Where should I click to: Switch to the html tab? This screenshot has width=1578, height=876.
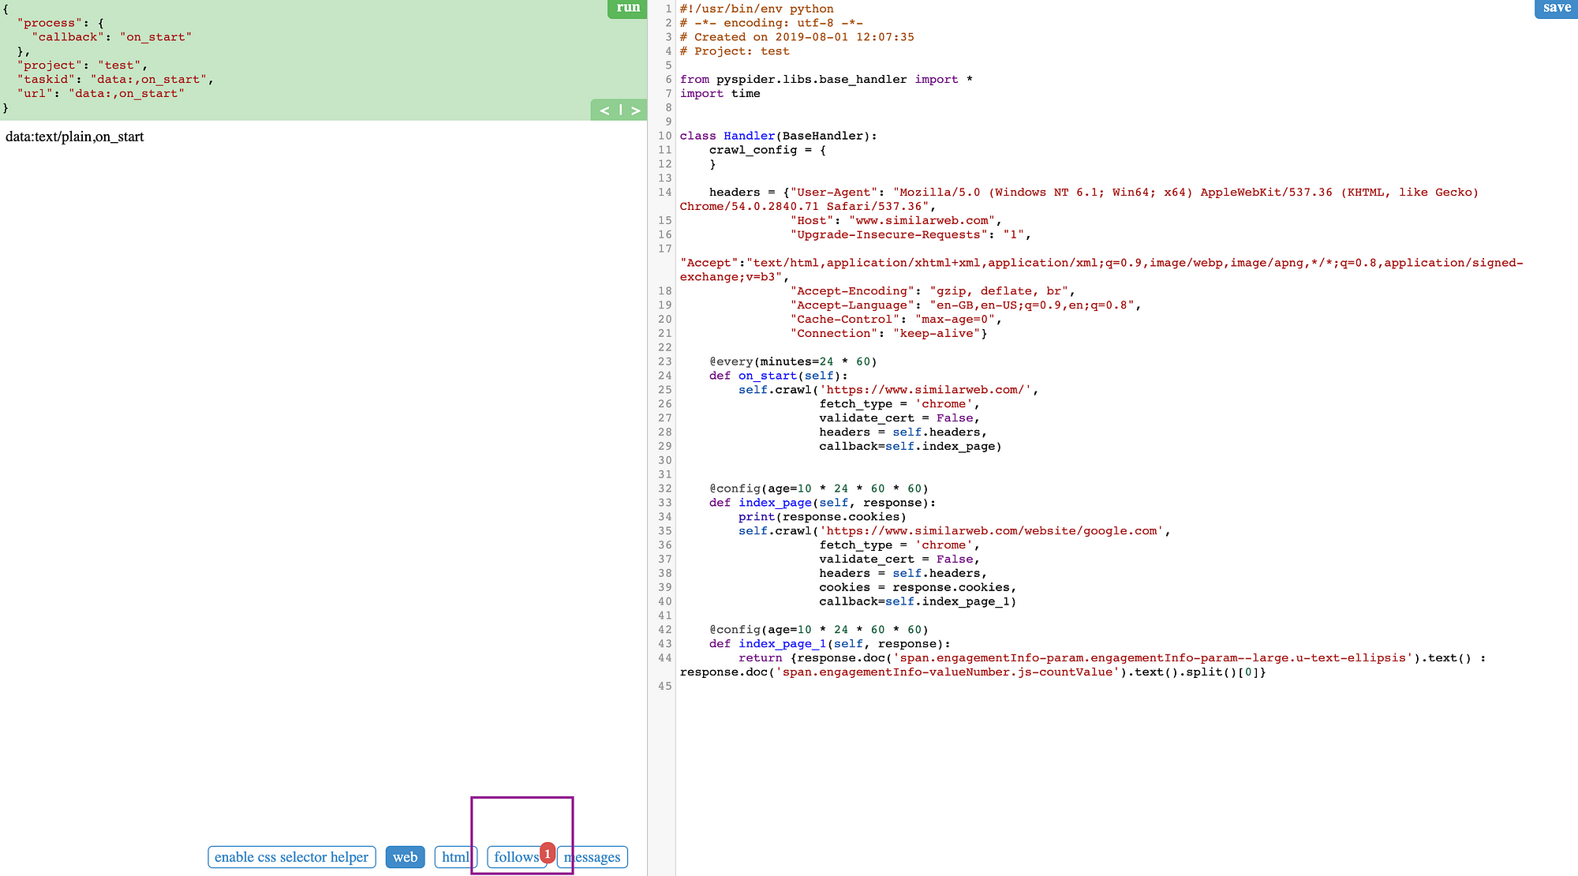[x=455, y=857]
